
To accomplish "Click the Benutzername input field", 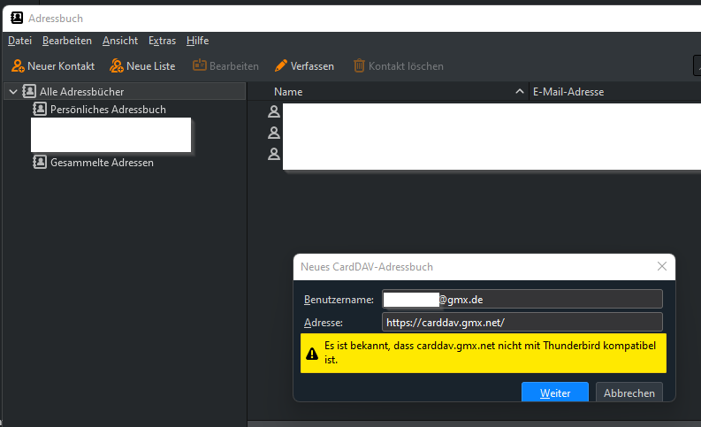I will coord(522,299).
